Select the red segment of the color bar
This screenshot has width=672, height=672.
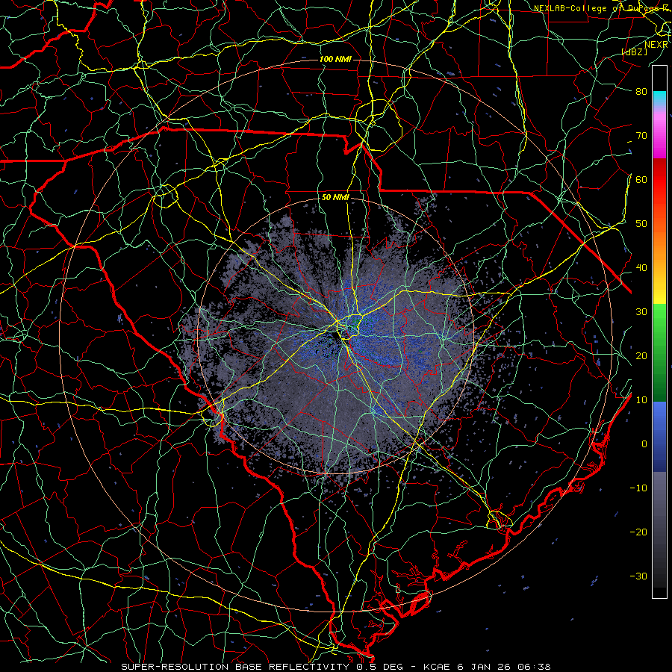(x=659, y=180)
